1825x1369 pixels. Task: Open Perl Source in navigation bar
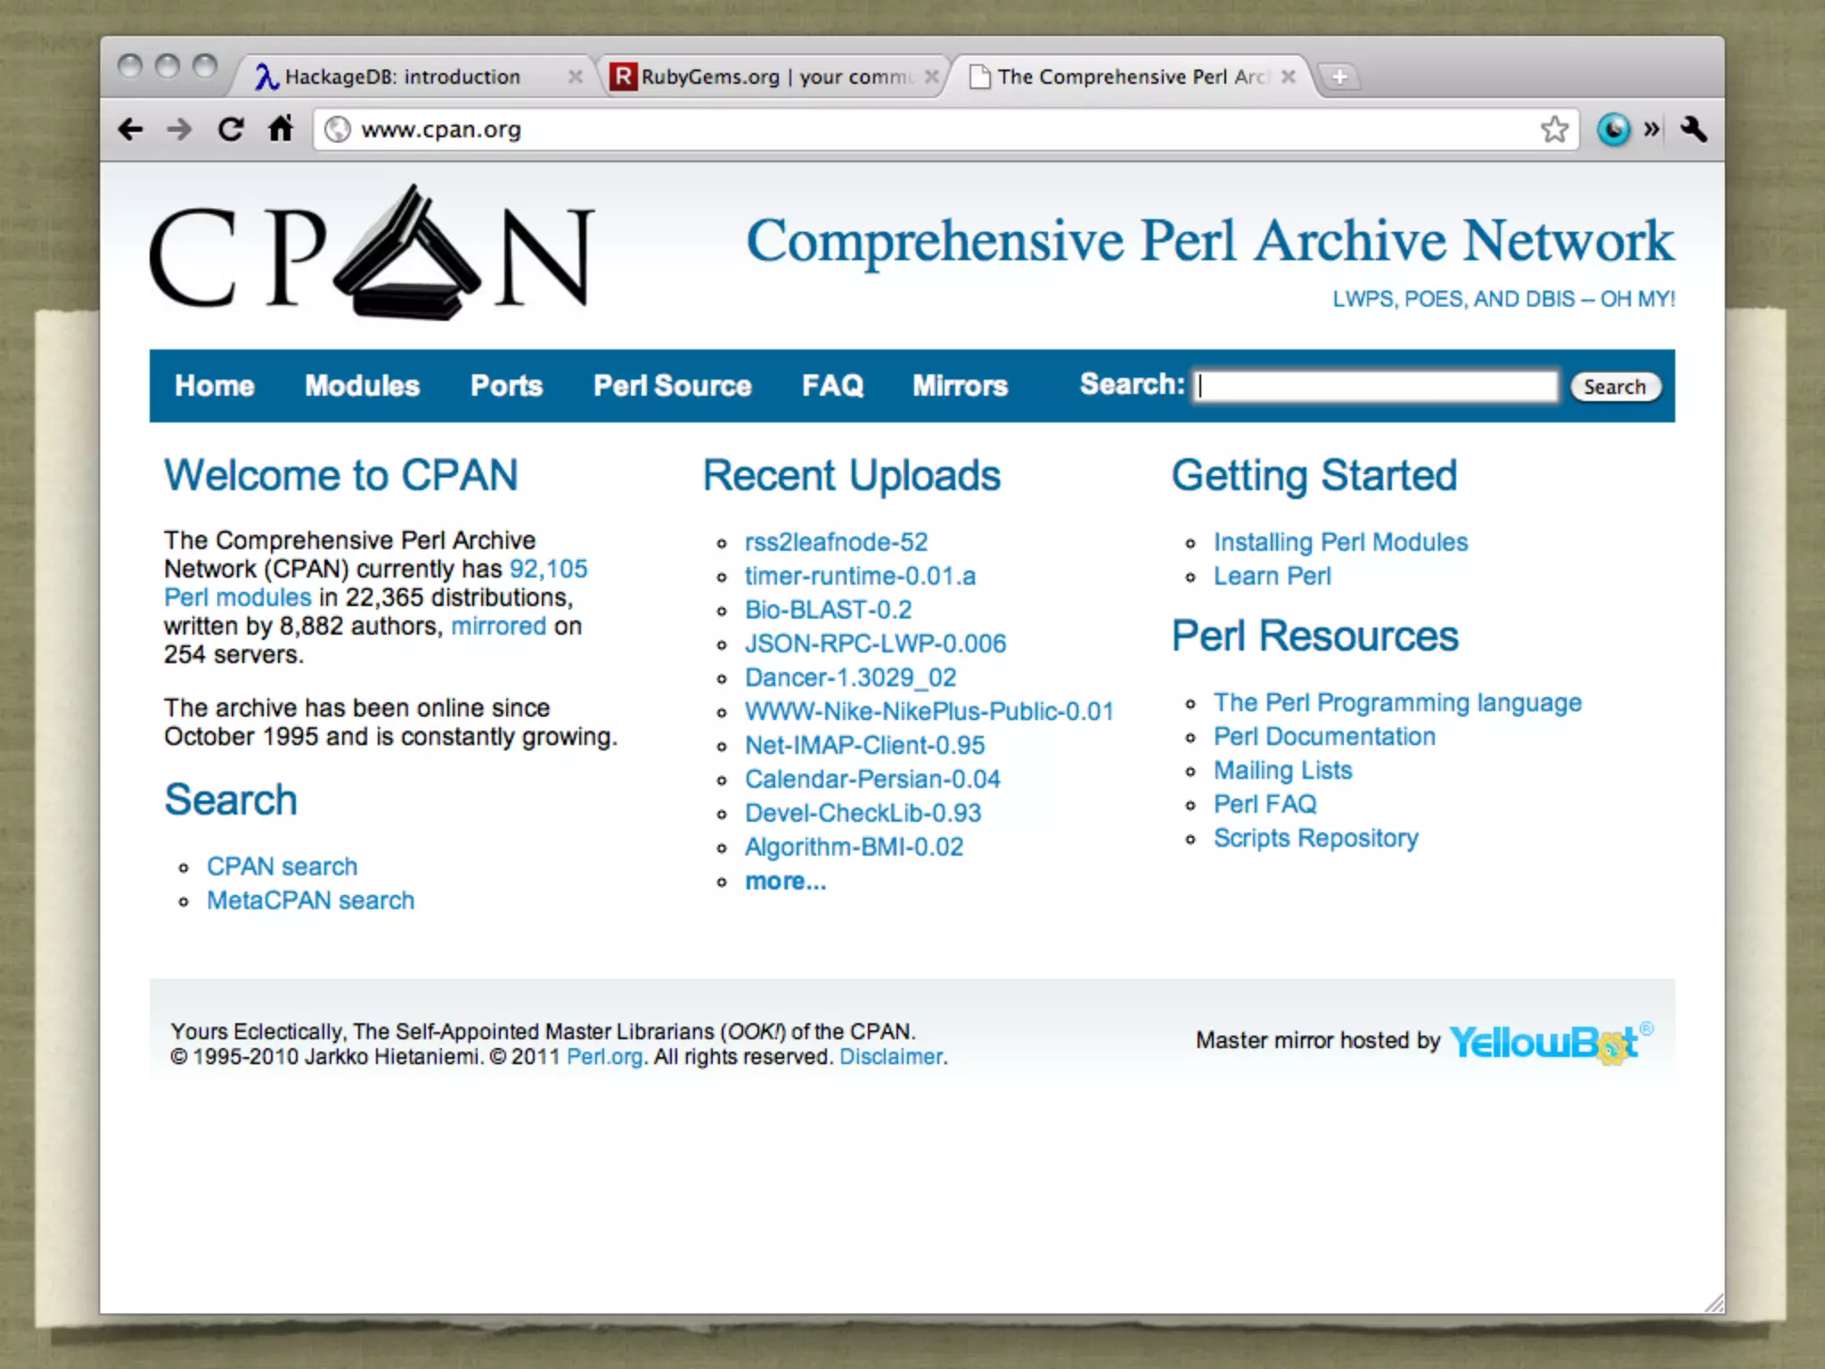point(672,386)
